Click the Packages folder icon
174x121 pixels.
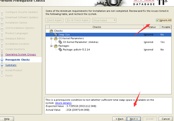(x=56, y=46)
